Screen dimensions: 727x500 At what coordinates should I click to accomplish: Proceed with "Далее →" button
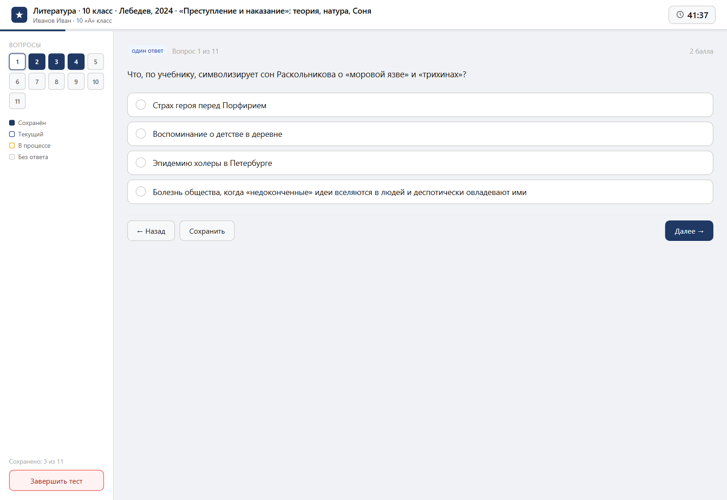tap(689, 231)
